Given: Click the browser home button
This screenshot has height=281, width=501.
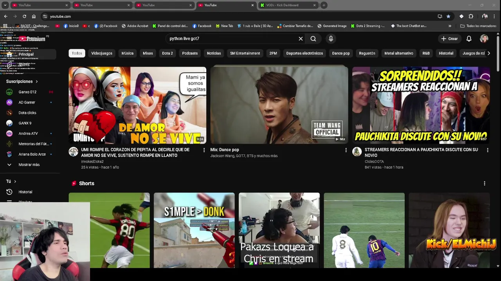Looking at the screenshot, I should pos(34,16).
